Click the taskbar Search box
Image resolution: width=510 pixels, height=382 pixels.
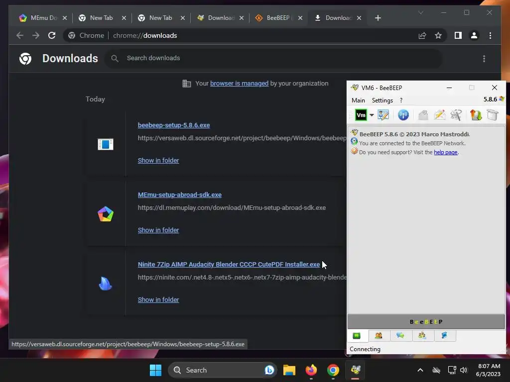pyautogui.click(x=223, y=370)
